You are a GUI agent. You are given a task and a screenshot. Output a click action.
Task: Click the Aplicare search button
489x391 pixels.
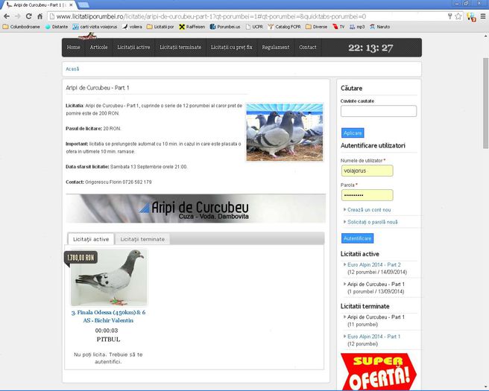click(x=353, y=133)
